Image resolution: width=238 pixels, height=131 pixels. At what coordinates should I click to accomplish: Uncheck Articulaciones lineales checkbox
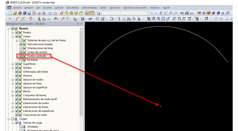pos(21,44)
